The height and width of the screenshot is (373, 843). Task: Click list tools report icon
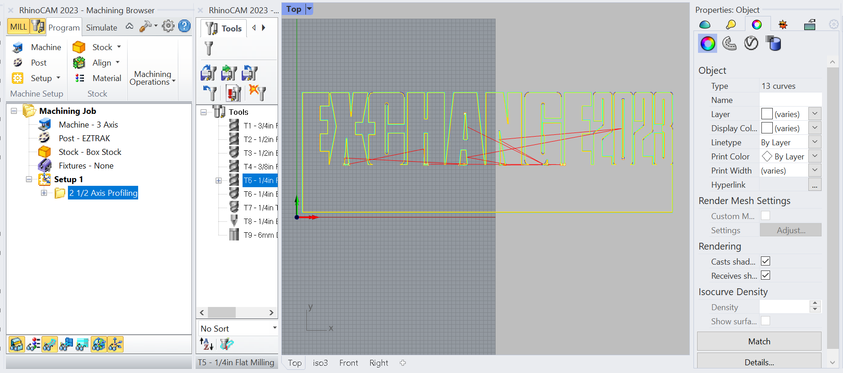[x=233, y=93]
